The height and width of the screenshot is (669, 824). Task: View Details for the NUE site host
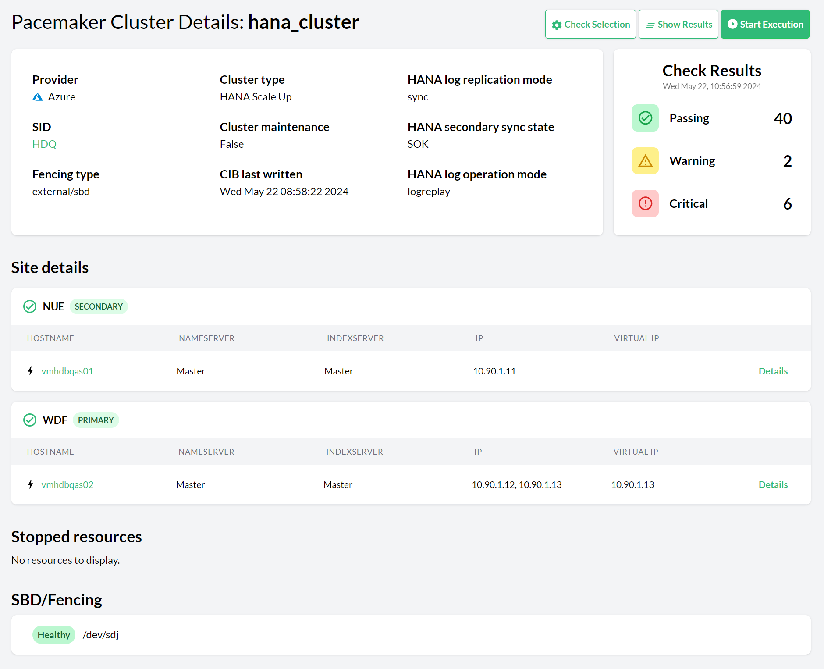[x=773, y=371]
